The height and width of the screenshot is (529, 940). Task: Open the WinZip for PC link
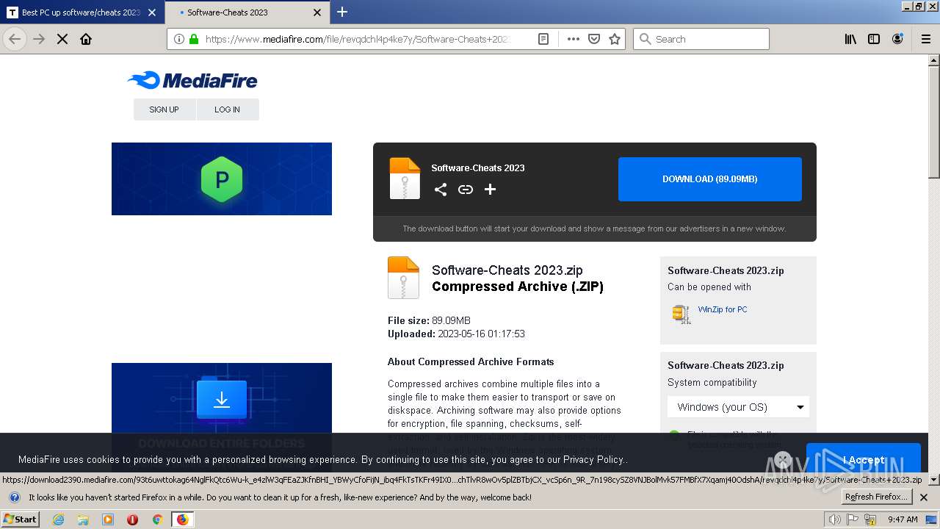(723, 309)
